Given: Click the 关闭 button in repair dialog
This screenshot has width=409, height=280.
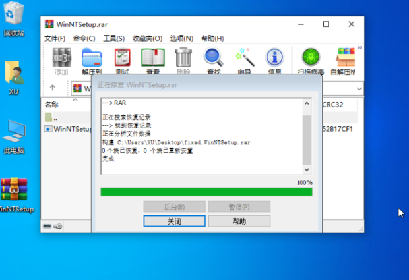Looking at the screenshot, I should [175, 221].
